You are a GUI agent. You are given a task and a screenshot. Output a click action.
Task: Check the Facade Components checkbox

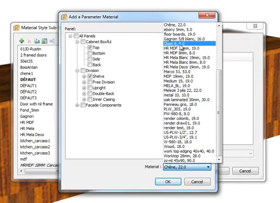83,105
